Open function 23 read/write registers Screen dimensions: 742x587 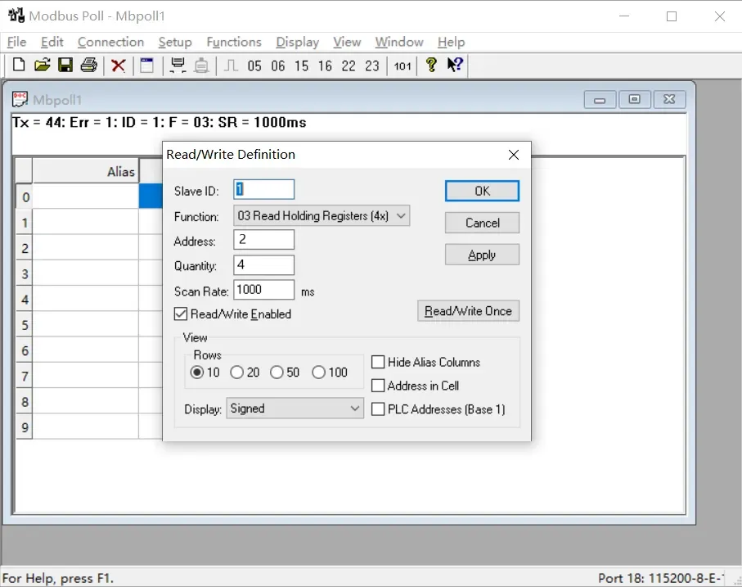click(372, 65)
